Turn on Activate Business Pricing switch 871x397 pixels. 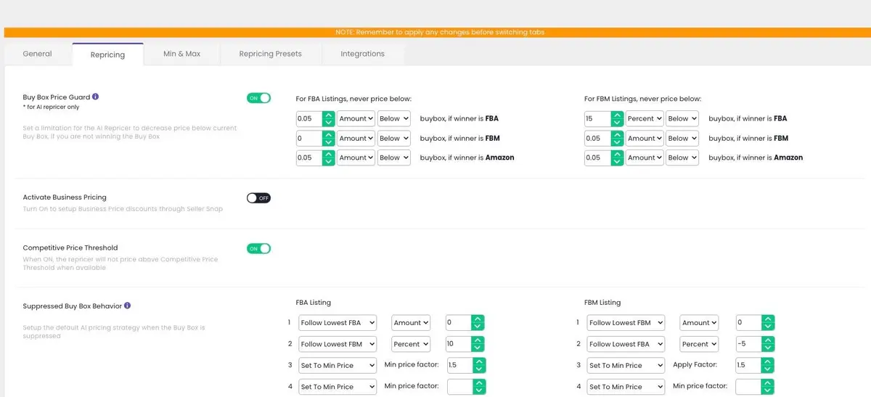pyautogui.click(x=258, y=197)
